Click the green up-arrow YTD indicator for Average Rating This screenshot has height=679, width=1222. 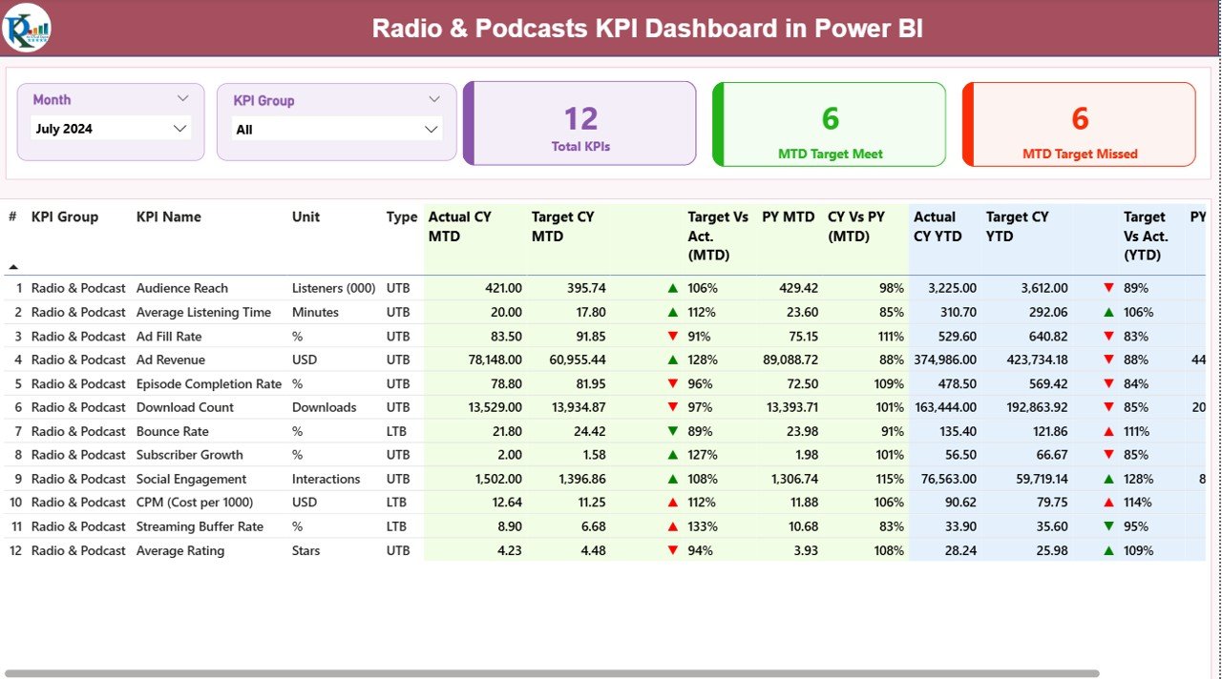click(1108, 550)
